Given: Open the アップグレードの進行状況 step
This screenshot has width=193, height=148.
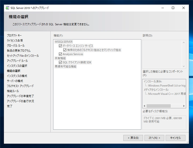Looking at the screenshot, I should [x=20, y=101].
